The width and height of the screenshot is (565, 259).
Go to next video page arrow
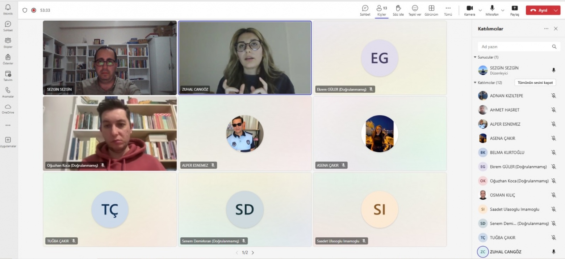(253, 252)
